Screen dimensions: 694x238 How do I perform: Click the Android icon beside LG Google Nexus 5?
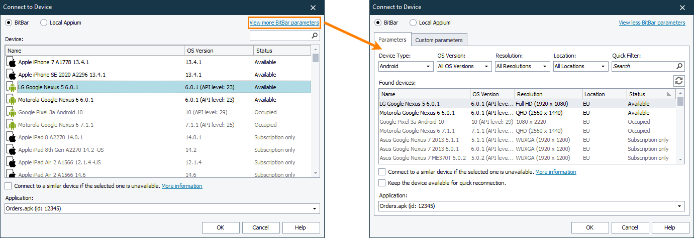pyautogui.click(x=12, y=87)
